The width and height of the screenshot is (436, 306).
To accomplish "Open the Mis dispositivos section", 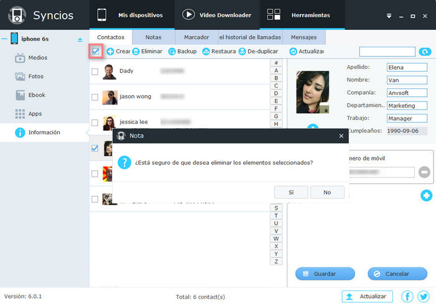I will [x=132, y=15].
